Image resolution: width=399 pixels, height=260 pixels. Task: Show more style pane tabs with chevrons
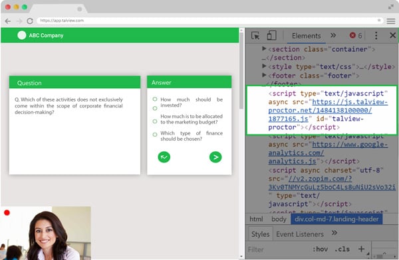(334, 233)
